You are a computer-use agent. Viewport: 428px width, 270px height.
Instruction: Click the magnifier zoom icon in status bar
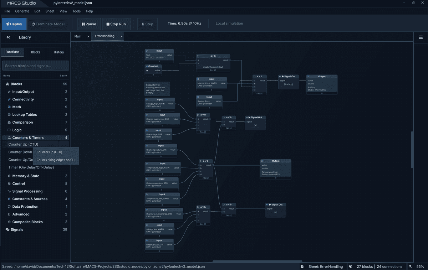pos(410,266)
